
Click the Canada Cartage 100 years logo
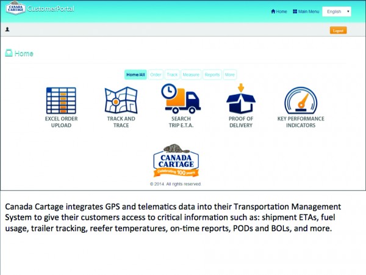(176, 160)
